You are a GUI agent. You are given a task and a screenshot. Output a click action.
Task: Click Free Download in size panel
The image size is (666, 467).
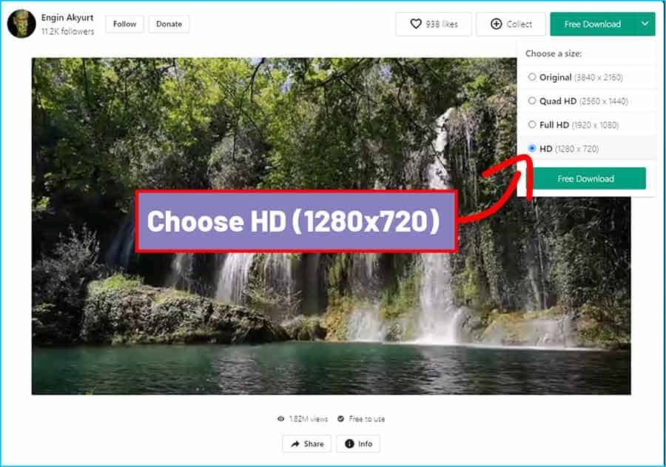[x=586, y=178]
